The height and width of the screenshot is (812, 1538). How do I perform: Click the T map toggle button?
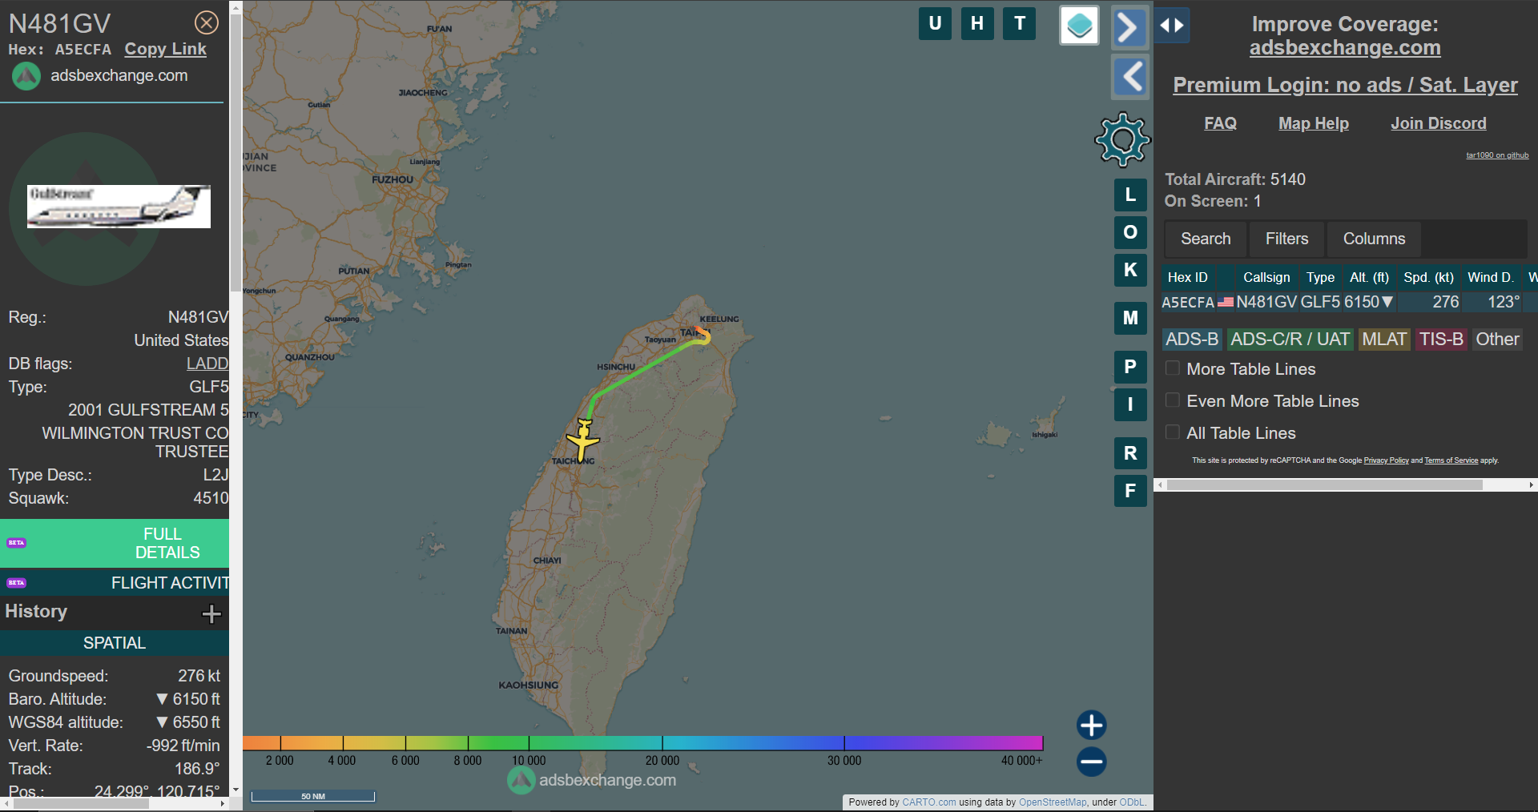click(x=1020, y=23)
